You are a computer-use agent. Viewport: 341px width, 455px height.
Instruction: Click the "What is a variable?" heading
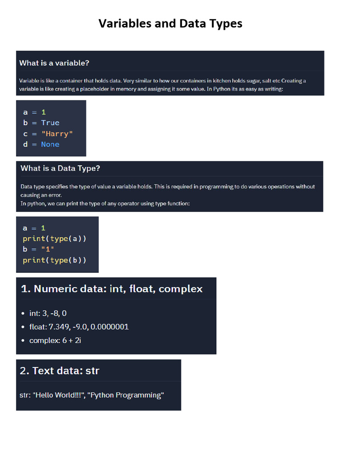click(54, 63)
